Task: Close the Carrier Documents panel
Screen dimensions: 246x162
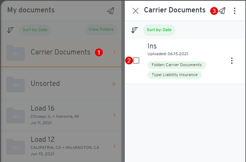Action: pos(135,11)
